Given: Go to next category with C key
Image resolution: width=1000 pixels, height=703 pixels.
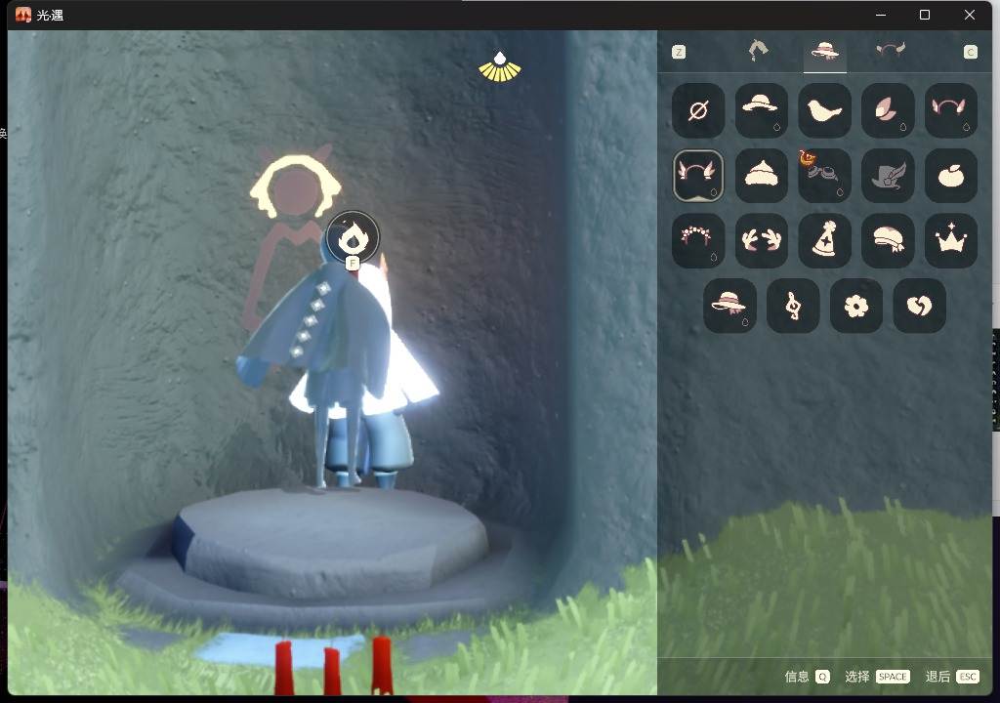Looking at the screenshot, I should pyautogui.click(x=970, y=52).
